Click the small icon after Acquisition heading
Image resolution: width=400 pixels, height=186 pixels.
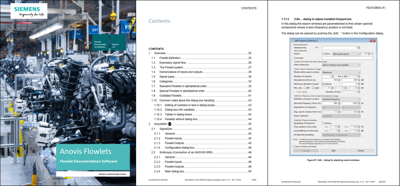pyautogui.click(x=170, y=124)
